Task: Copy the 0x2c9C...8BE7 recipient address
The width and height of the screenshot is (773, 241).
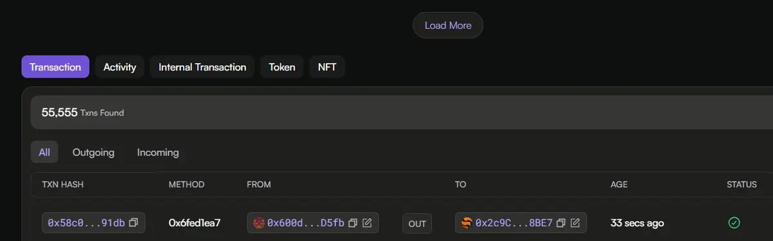Action: 561,223
